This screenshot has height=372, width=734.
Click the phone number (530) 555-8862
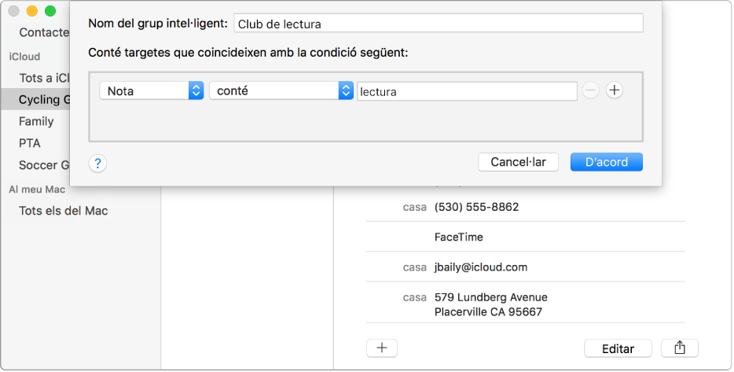tap(476, 208)
